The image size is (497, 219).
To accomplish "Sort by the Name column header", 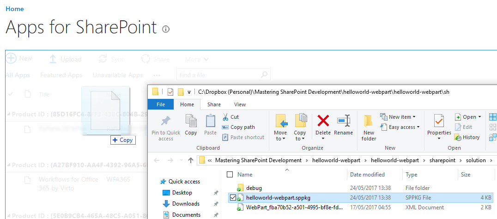I will (245, 174).
